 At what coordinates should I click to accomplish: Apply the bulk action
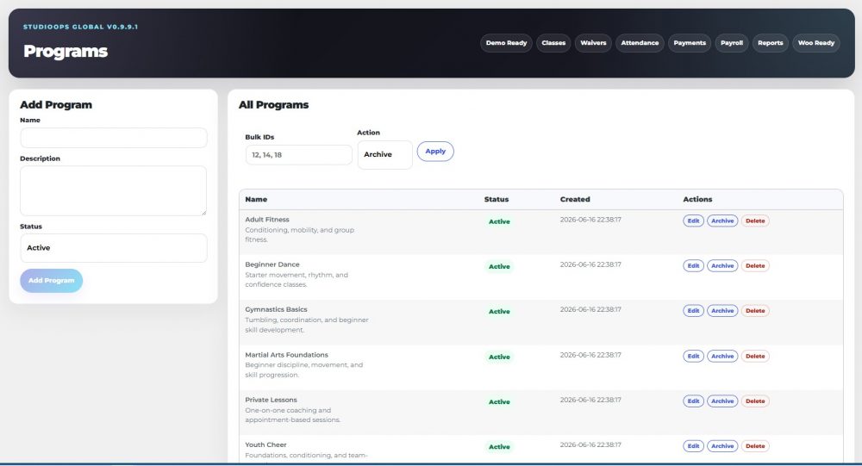435,151
